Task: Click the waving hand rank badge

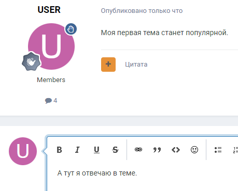Action: (31, 61)
